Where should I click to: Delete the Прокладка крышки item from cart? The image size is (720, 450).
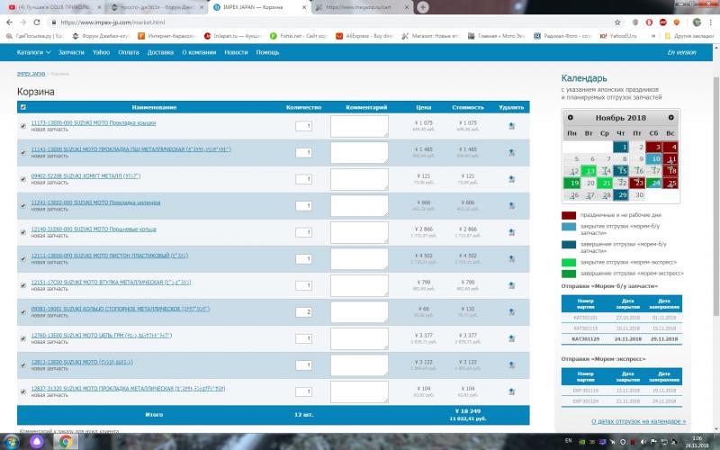(x=511, y=127)
